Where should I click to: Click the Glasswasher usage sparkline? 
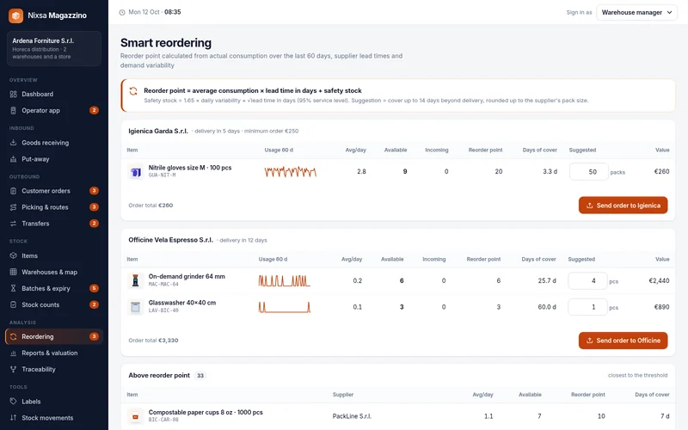coord(285,307)
